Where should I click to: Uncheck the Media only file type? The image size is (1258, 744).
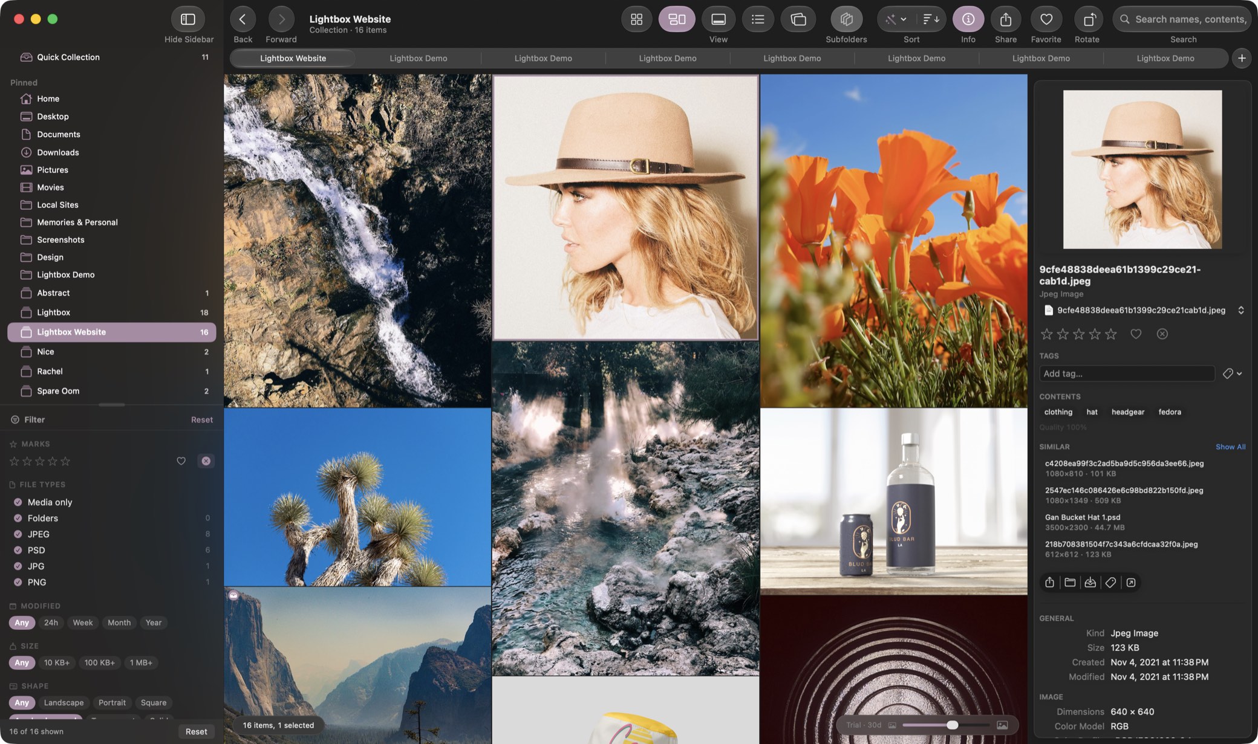point(18,502)
